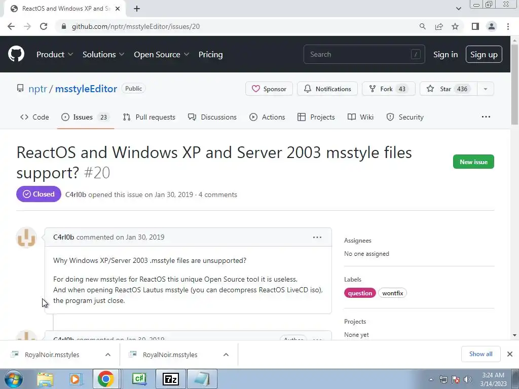519x389 pixels.
Task: Bookmark this page with the star icon
Action: pos(455,26)
